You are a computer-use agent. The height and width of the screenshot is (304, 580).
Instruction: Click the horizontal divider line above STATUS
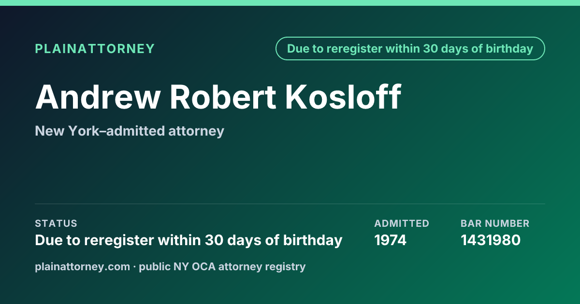tap(290, 204)
